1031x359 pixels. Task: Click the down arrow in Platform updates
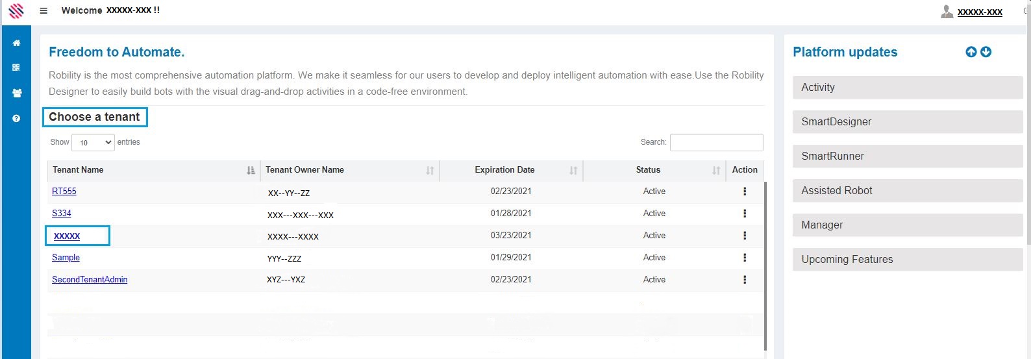point(986,52)
